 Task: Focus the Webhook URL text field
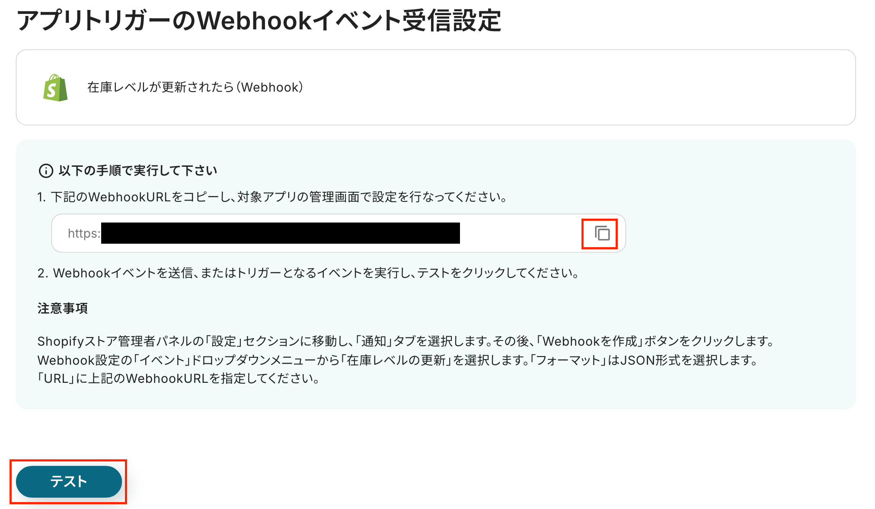338,233
